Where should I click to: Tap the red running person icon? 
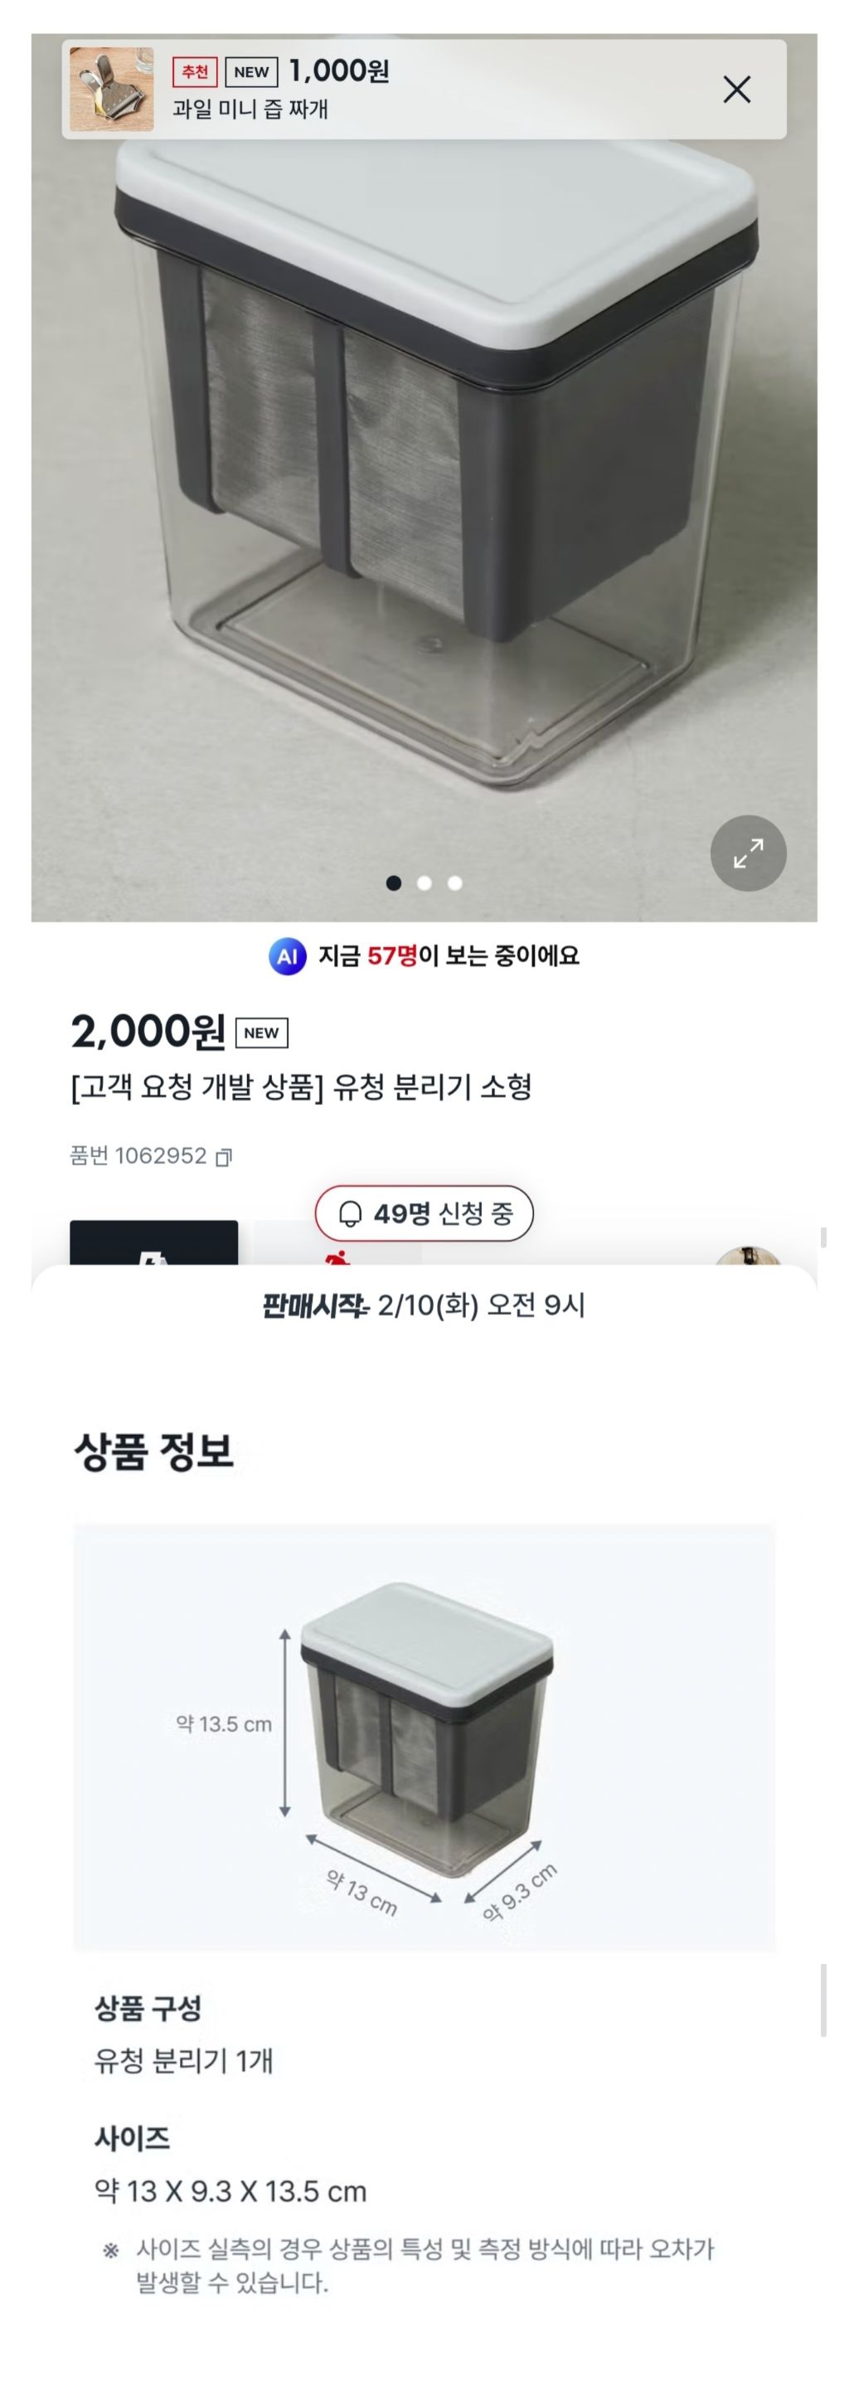click(x=339, y=1256)
